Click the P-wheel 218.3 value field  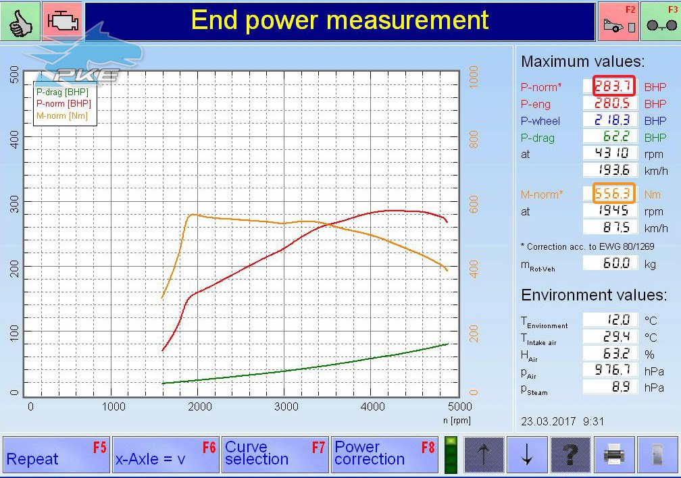[x=611, y=120]
